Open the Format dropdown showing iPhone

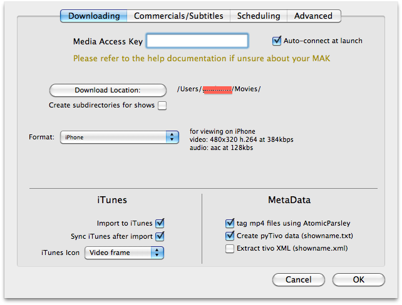[120, 137]
